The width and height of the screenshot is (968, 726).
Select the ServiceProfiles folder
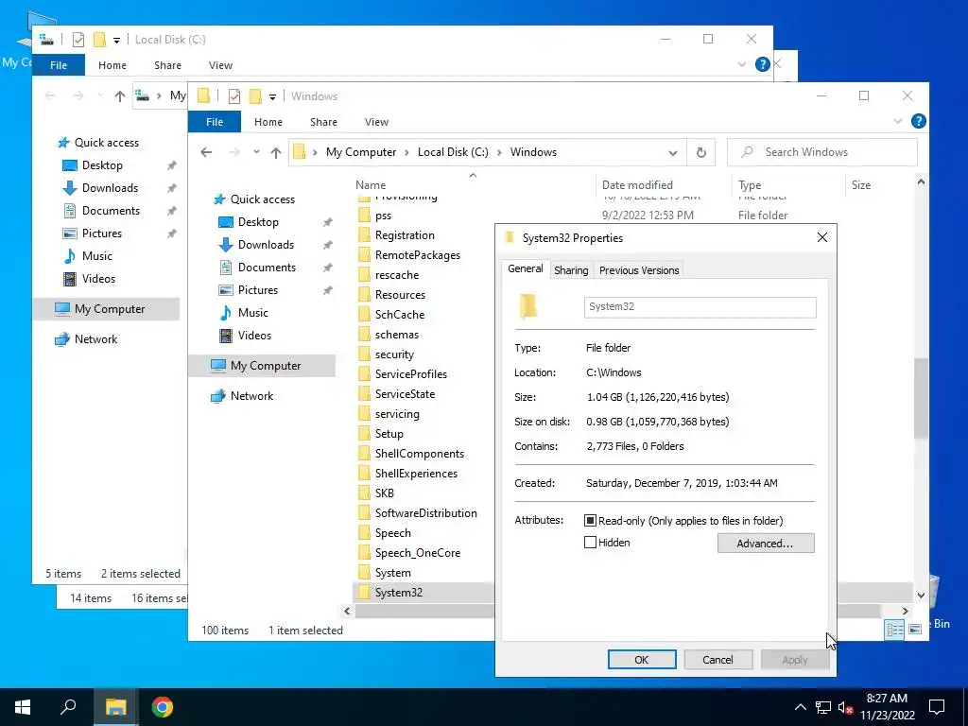410,374
